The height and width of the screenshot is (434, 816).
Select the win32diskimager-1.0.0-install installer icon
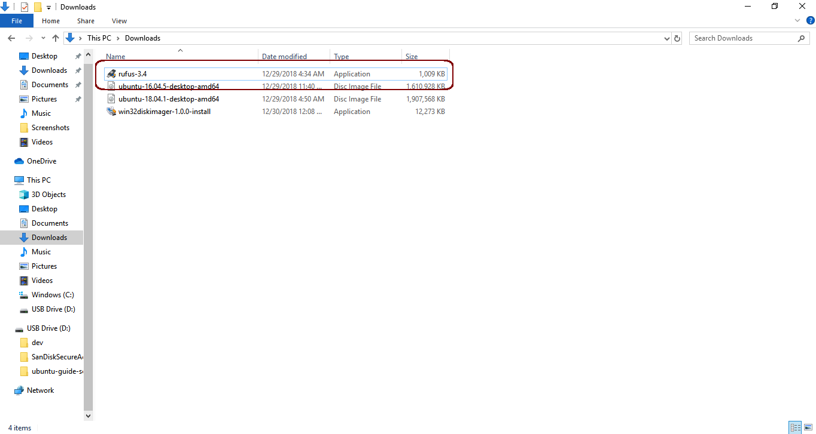click(111, 112)
